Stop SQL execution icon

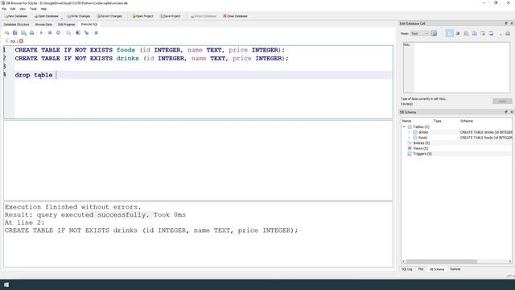click(x=58, y=33)
